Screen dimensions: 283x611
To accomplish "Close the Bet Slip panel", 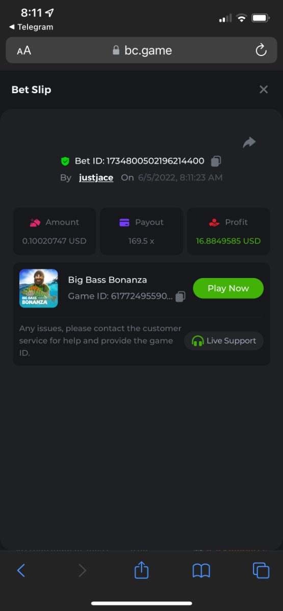I will point(264,90).
